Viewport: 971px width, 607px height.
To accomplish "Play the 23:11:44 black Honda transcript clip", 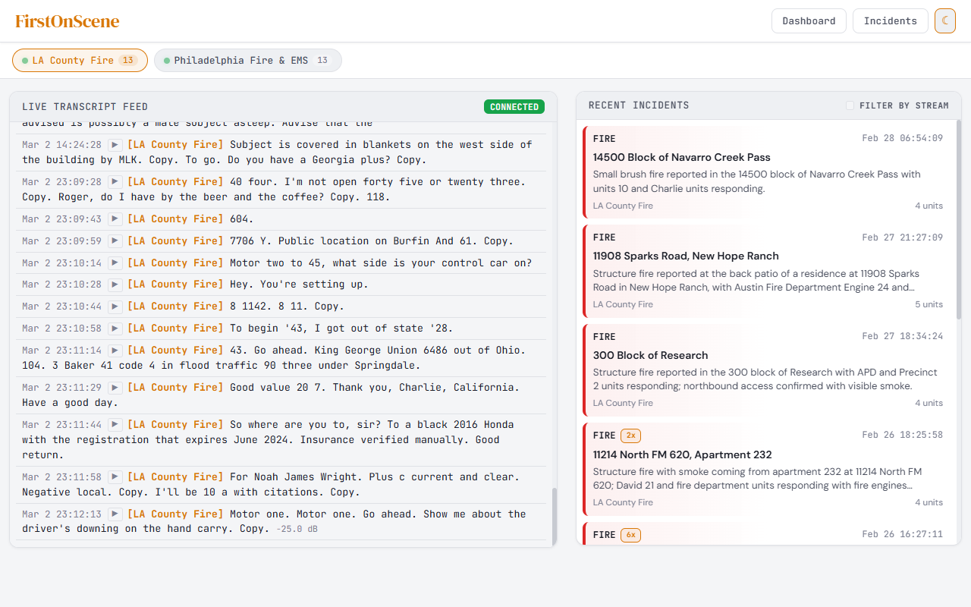I will pyautogui.click(x=115, y=424).
